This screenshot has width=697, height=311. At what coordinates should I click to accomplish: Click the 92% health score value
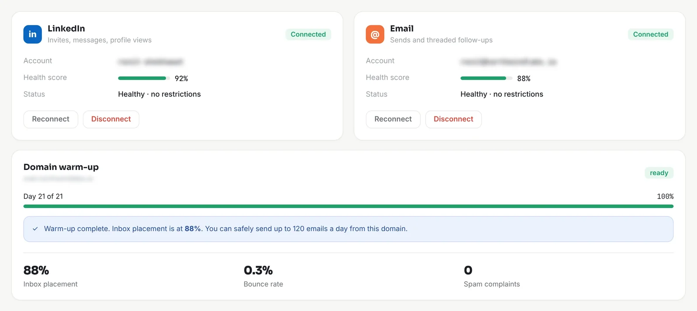click(x=181, y=78)
